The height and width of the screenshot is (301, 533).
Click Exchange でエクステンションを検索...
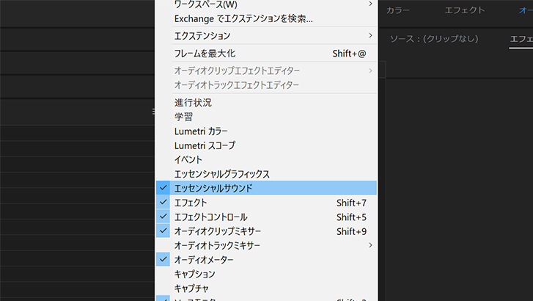[266, 19]
